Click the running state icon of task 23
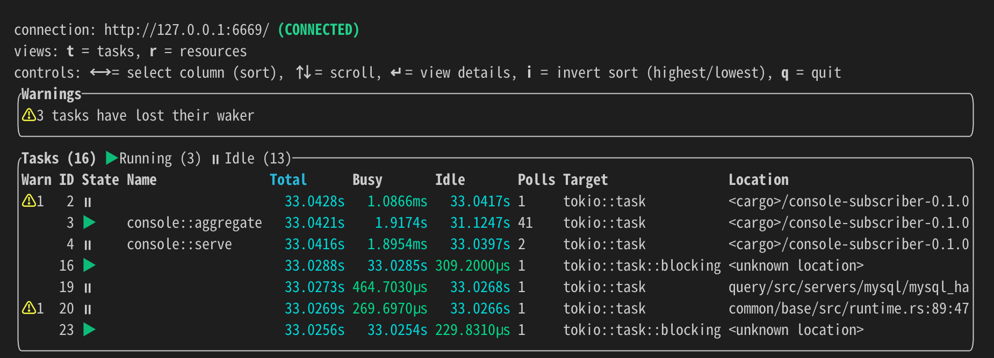This screenshot has height=358, width=994. (89, 330)
